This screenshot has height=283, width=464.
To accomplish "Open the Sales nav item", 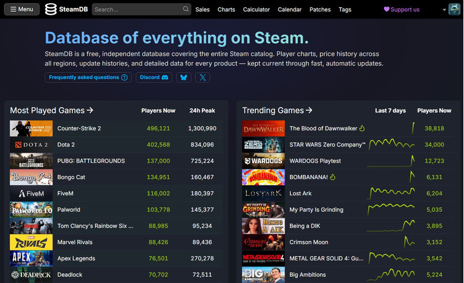I will (x=202, y=9).
